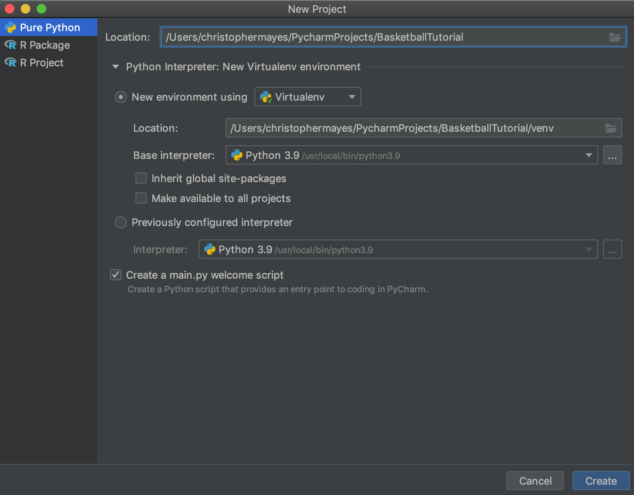Viewport: 634px width, 495px height.
Task: Enable Inherit global site-packages checkbox
Action: pyautogui.click(x=141, y=178)
